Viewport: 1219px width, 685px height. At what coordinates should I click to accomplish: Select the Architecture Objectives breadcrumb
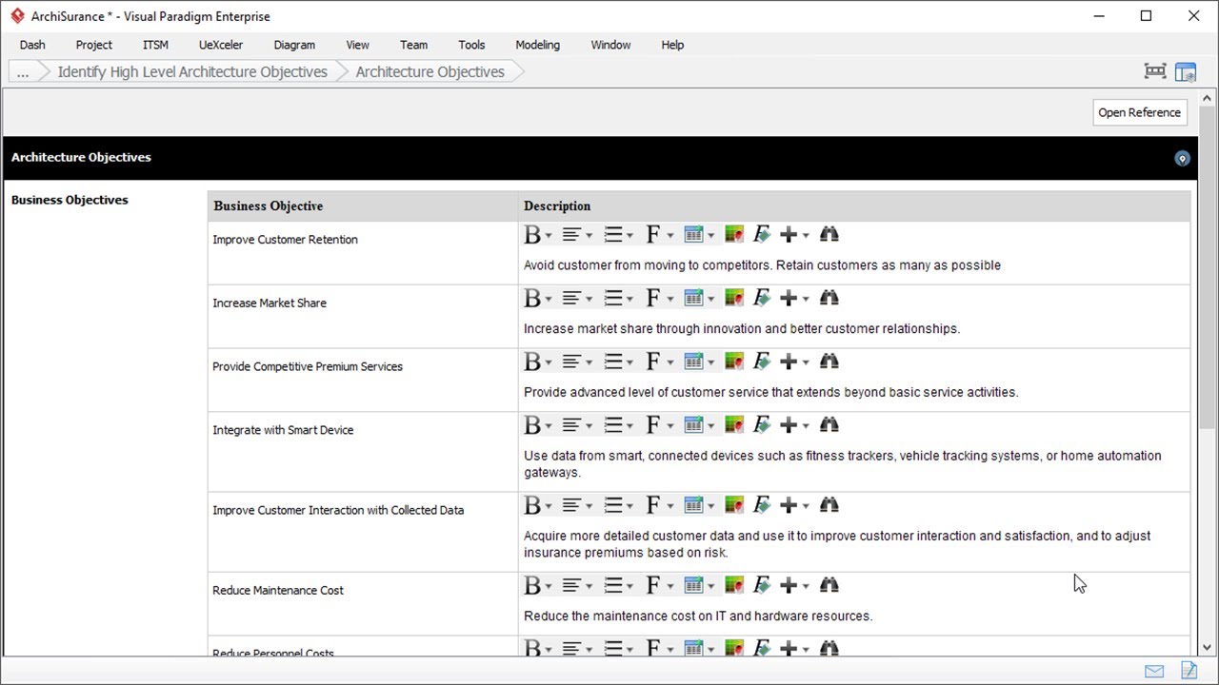pyautogui.click(x=430, y=71)
